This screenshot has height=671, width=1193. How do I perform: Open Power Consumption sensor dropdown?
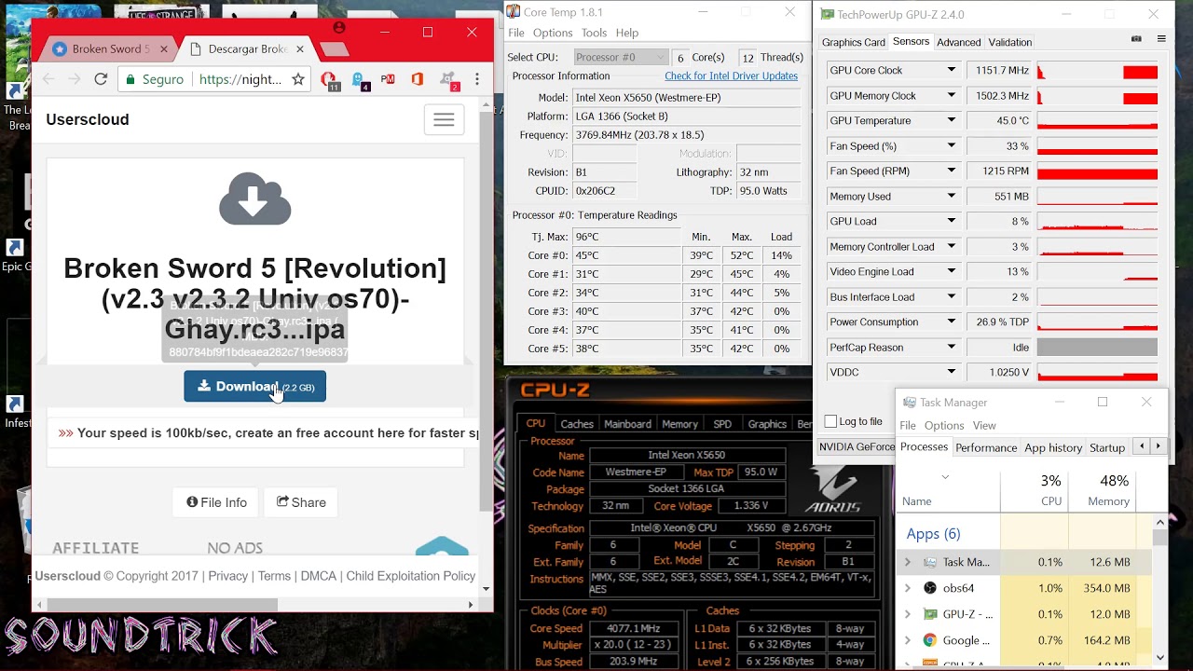[x=952, y=322]
